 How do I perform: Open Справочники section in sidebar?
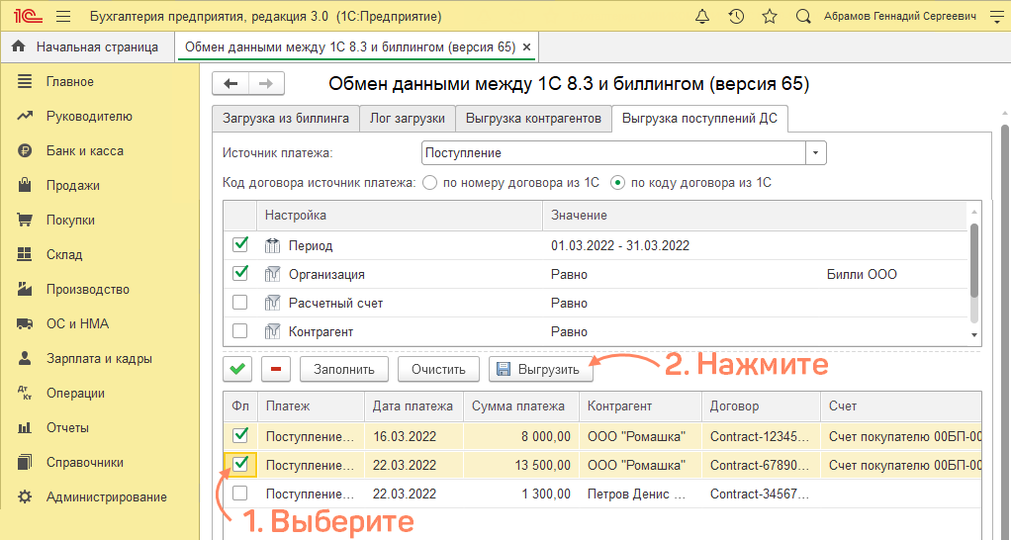84,462
